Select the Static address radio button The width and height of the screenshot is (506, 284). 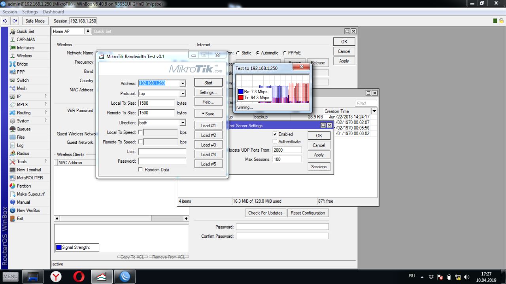[x=238, y=53]
